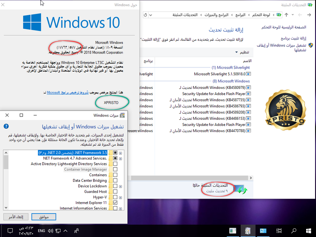Enable the Hyper-V checkbox
Screen dimensions: 316x237
pos(115,197)
